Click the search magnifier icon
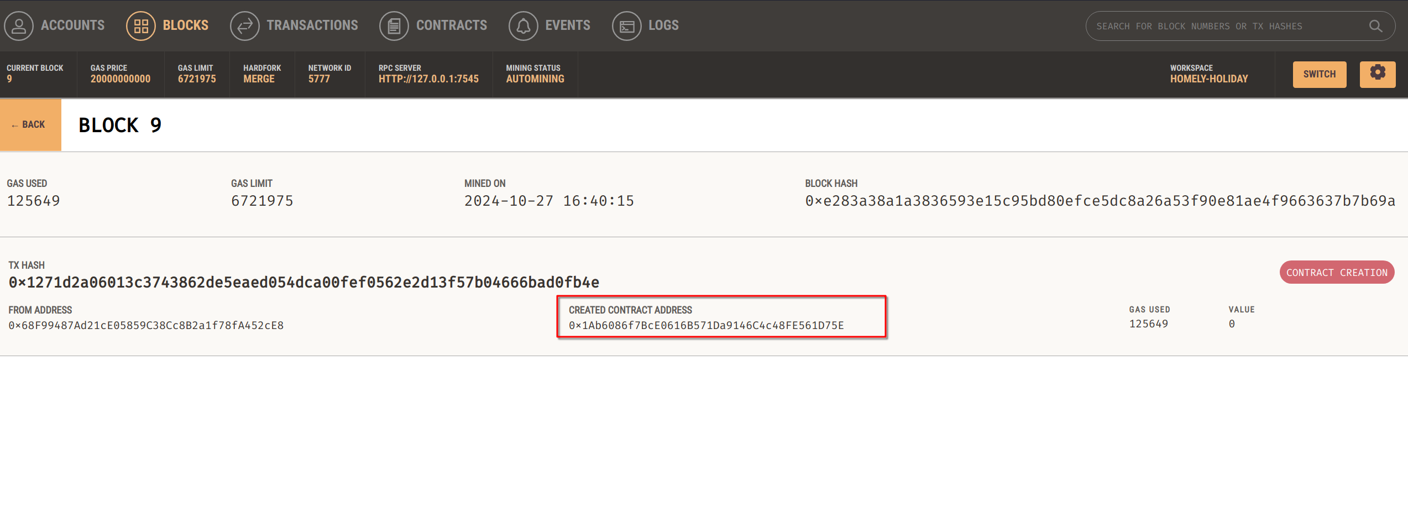Screen dimensions: 1408x506 coord(1375,26)
